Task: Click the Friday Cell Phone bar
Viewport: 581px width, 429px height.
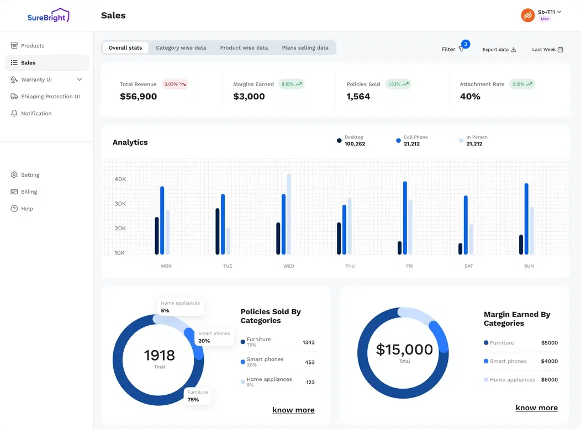Action: pos(405,218)
